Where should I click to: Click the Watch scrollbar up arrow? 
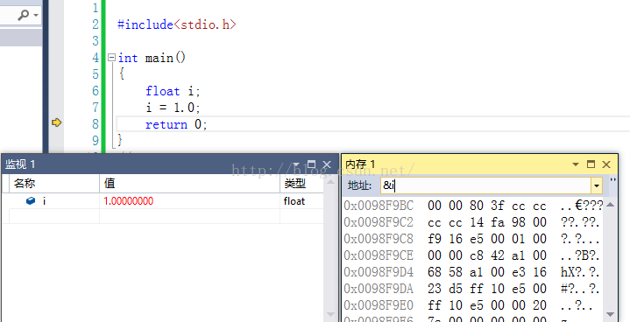[330, 182]
